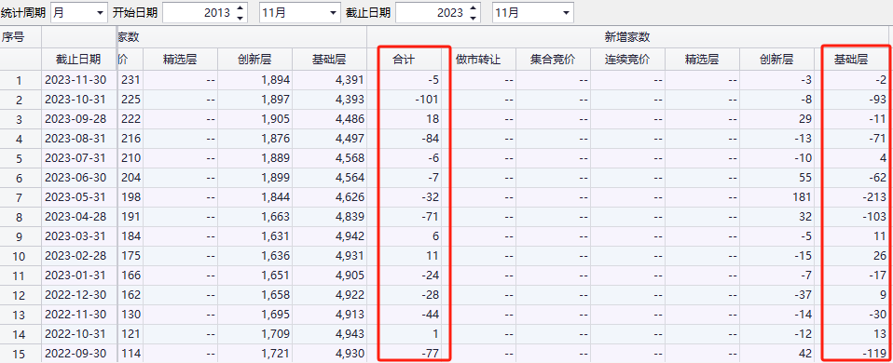The width and height of the screenshot is (893, 363).
Task: Open the 统计周期 dropdown showing 月
Action: coord(78,12)
